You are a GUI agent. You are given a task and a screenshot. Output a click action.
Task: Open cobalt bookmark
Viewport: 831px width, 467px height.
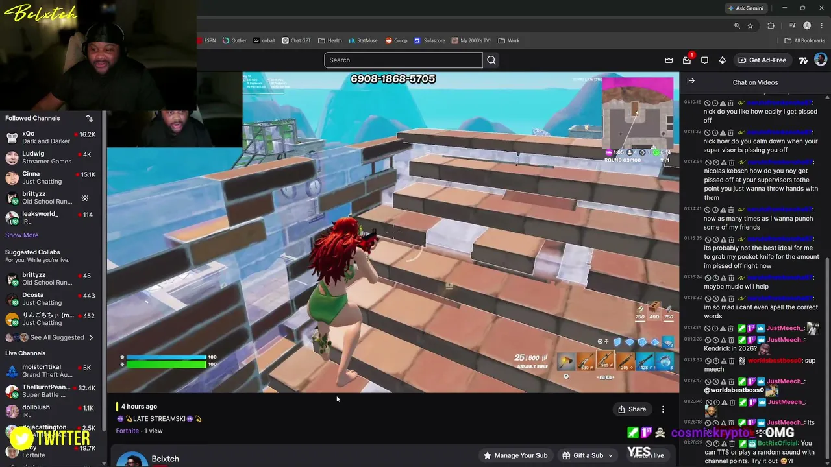tap(264, 40)
